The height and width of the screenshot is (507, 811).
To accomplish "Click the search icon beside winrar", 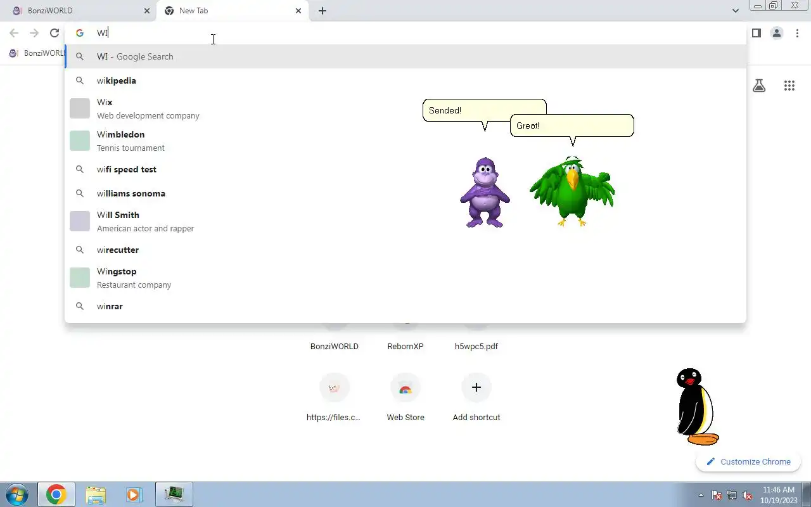I will pos(80,306).
